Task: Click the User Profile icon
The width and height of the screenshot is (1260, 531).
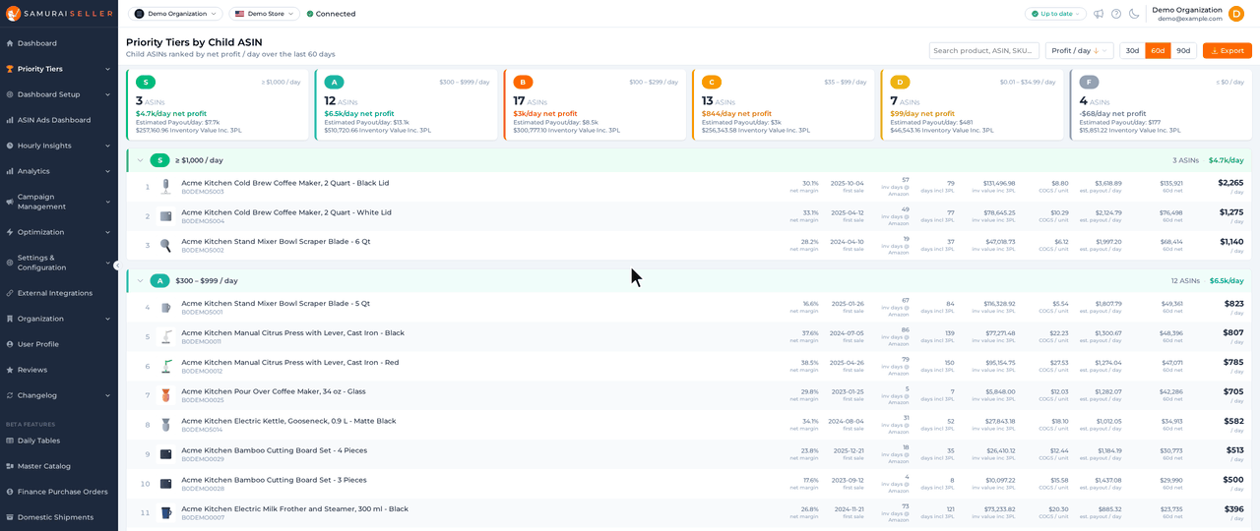Action: tap(10, 344)
